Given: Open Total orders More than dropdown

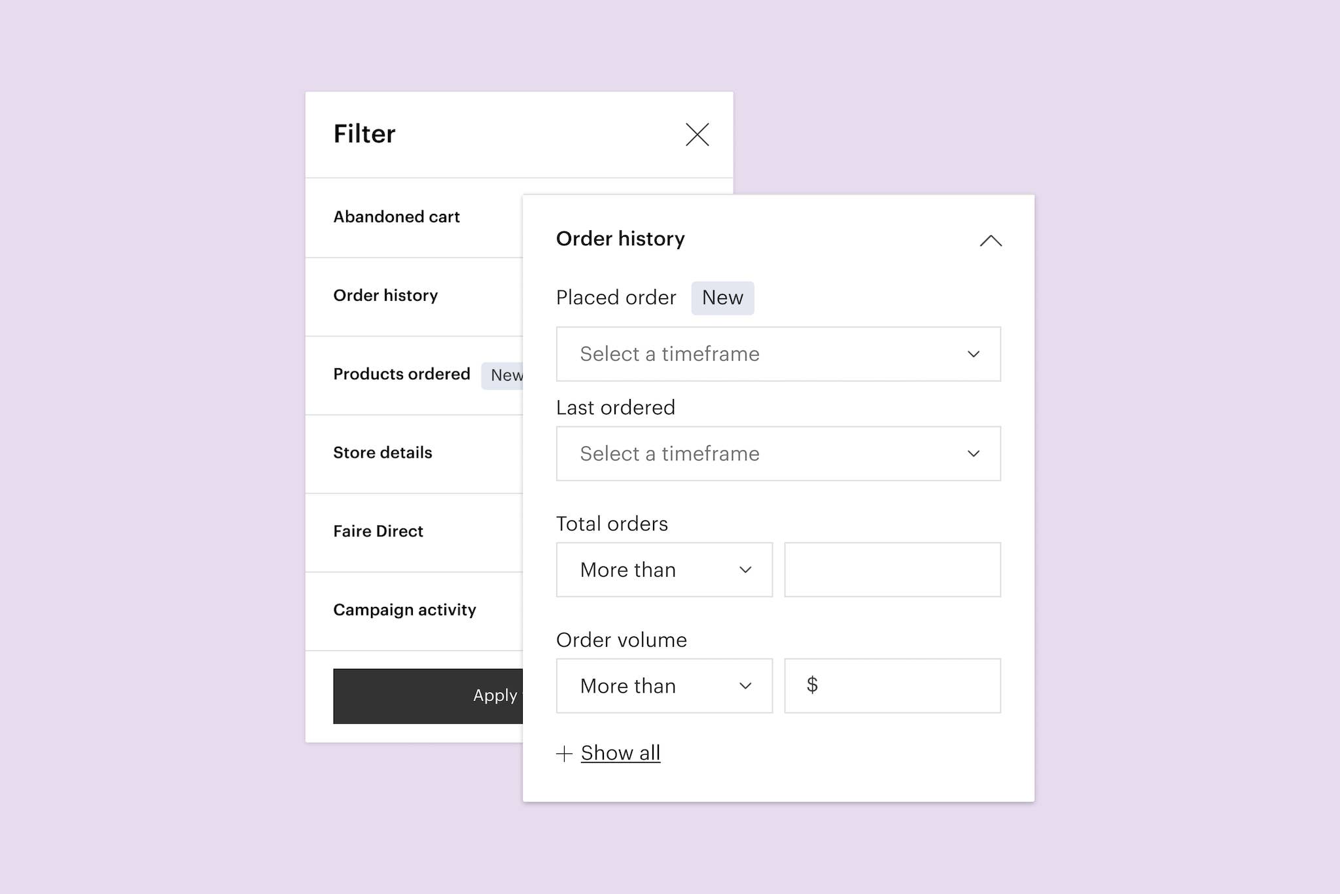Looking at the screenshot, I should [663, 570].
